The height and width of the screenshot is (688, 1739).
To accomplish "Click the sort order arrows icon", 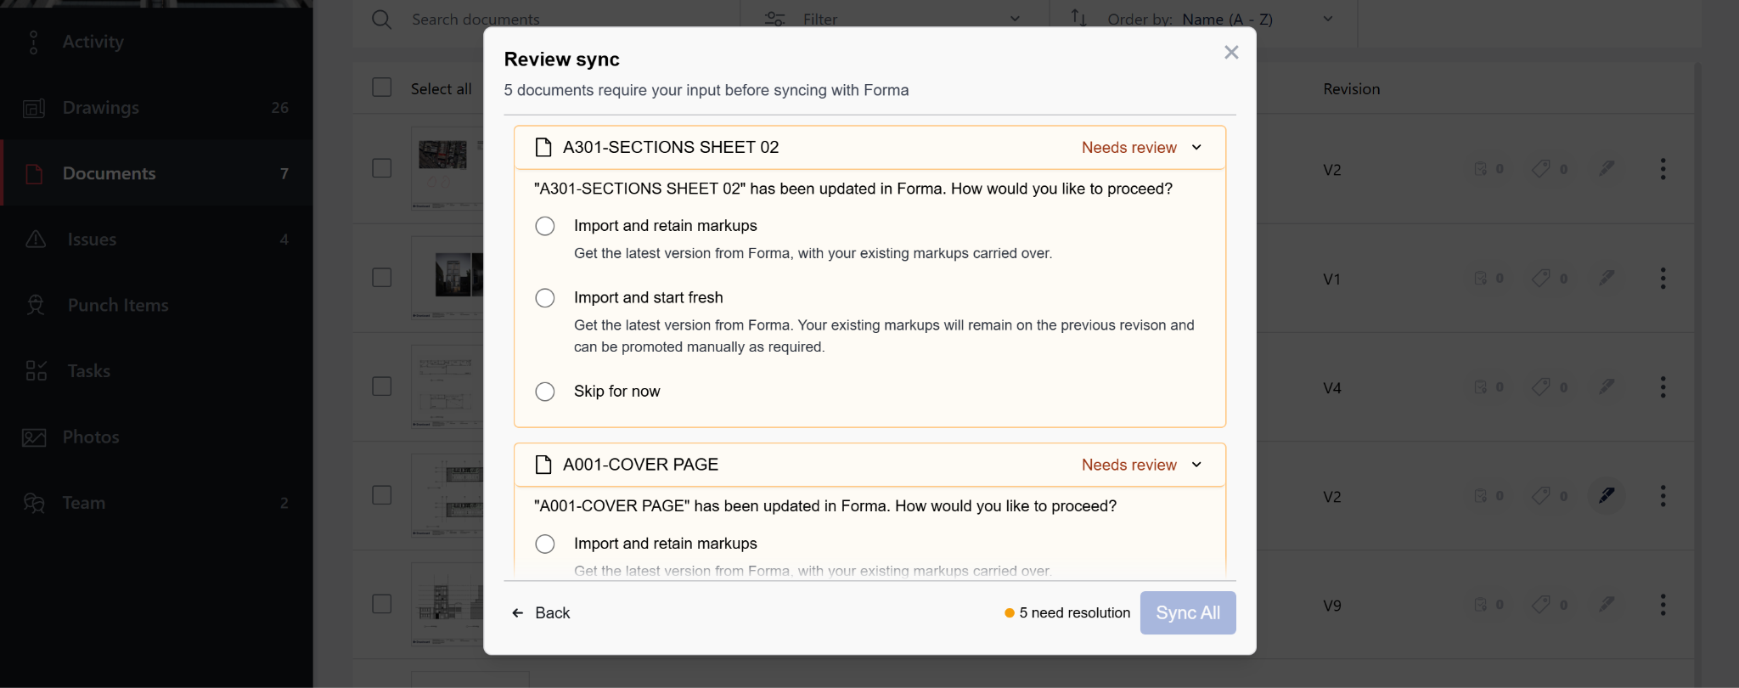I will point(1078,18).
